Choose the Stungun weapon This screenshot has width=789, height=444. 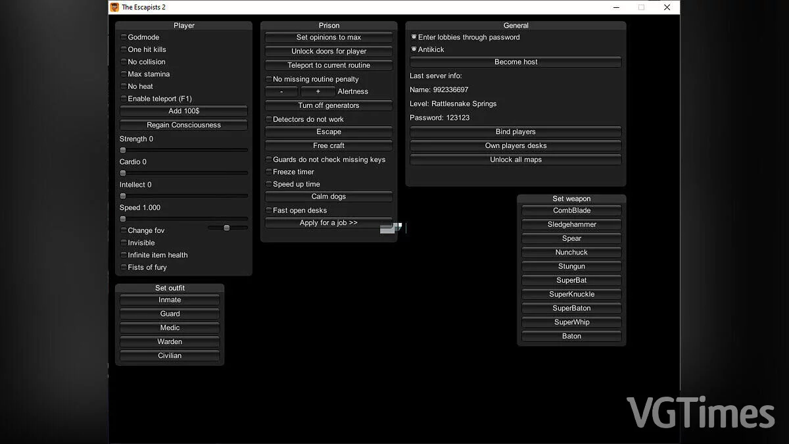click(571, 266)
